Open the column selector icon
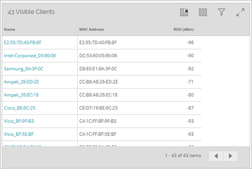The width and height of the screenshot is (252, 169). [203, 12]
